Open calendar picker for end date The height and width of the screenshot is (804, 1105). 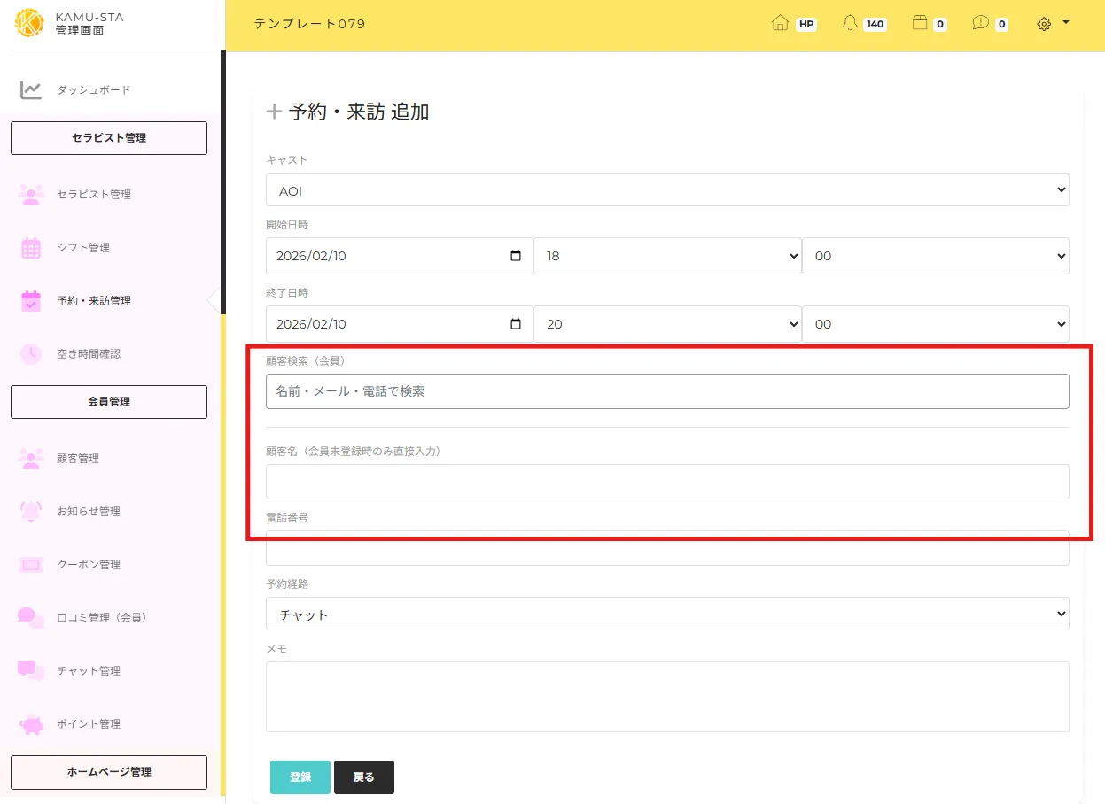516,324
